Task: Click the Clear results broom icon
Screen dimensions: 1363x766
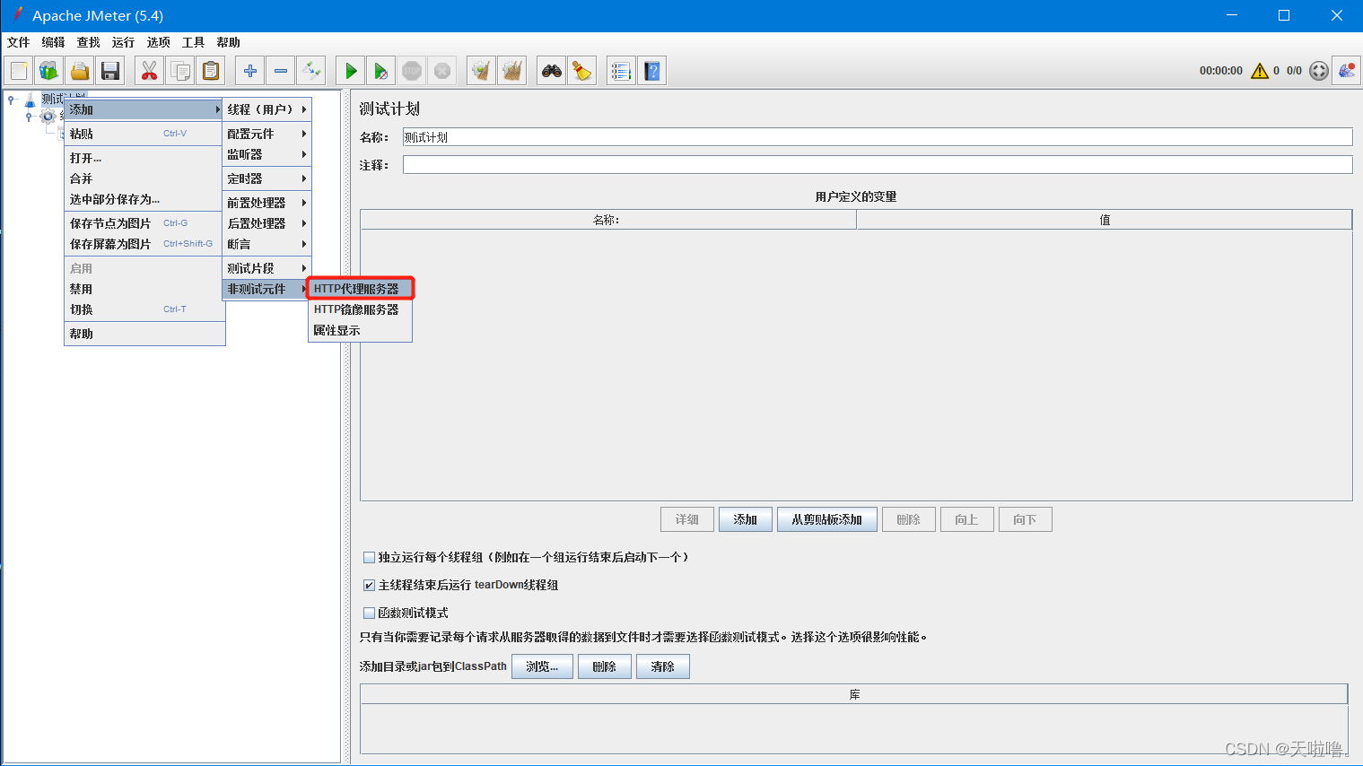Action: (x=482, y=71)
